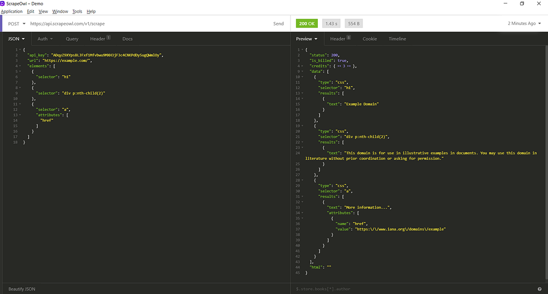The height and width of the screenshot is (294, 548).
Task: Open the Application menu
Action: [x=12, y=11]
